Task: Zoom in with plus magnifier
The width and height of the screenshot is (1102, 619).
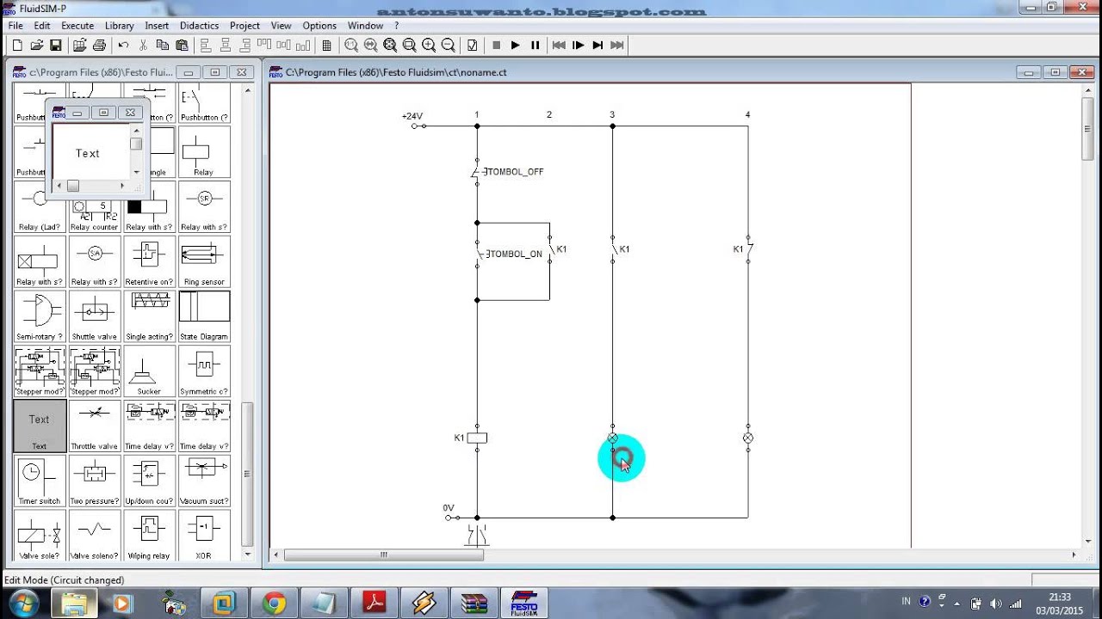Action: tap(429, 45)
